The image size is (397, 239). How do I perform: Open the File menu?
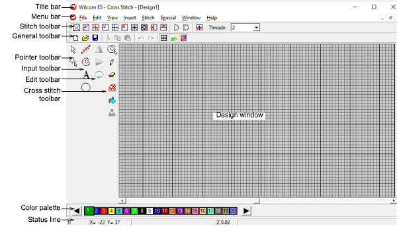point(83,18)
